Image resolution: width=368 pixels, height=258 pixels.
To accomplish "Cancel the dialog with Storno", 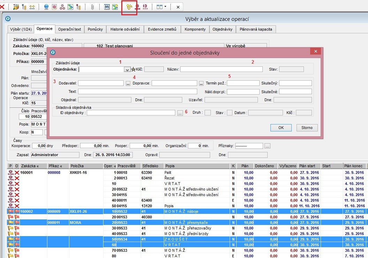I will click(x=307, y=128).
